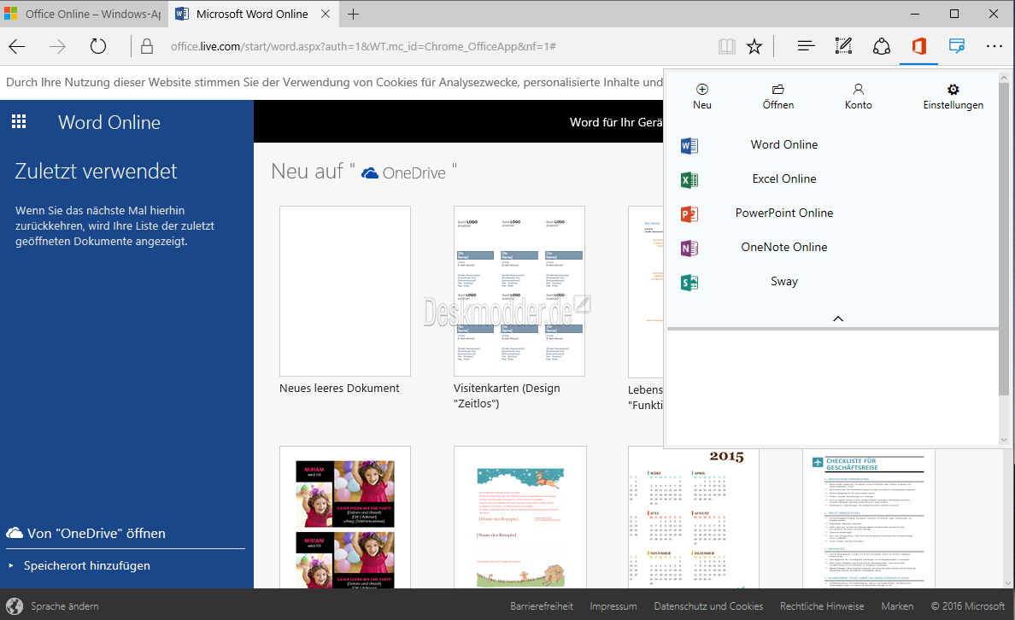
Task: Click the share icon in the toolbar
Action: [881, 46]
